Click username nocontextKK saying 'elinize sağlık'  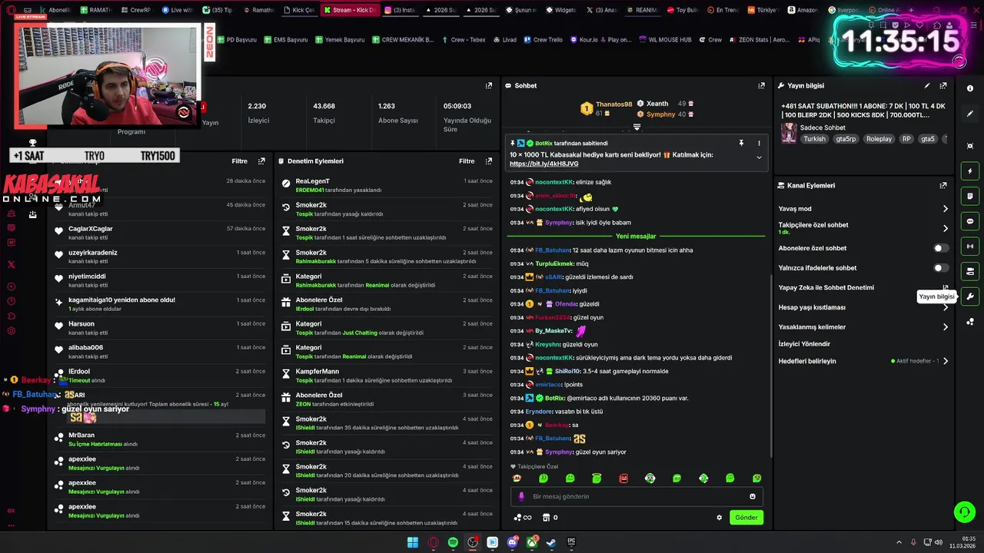tap(553, 182)
